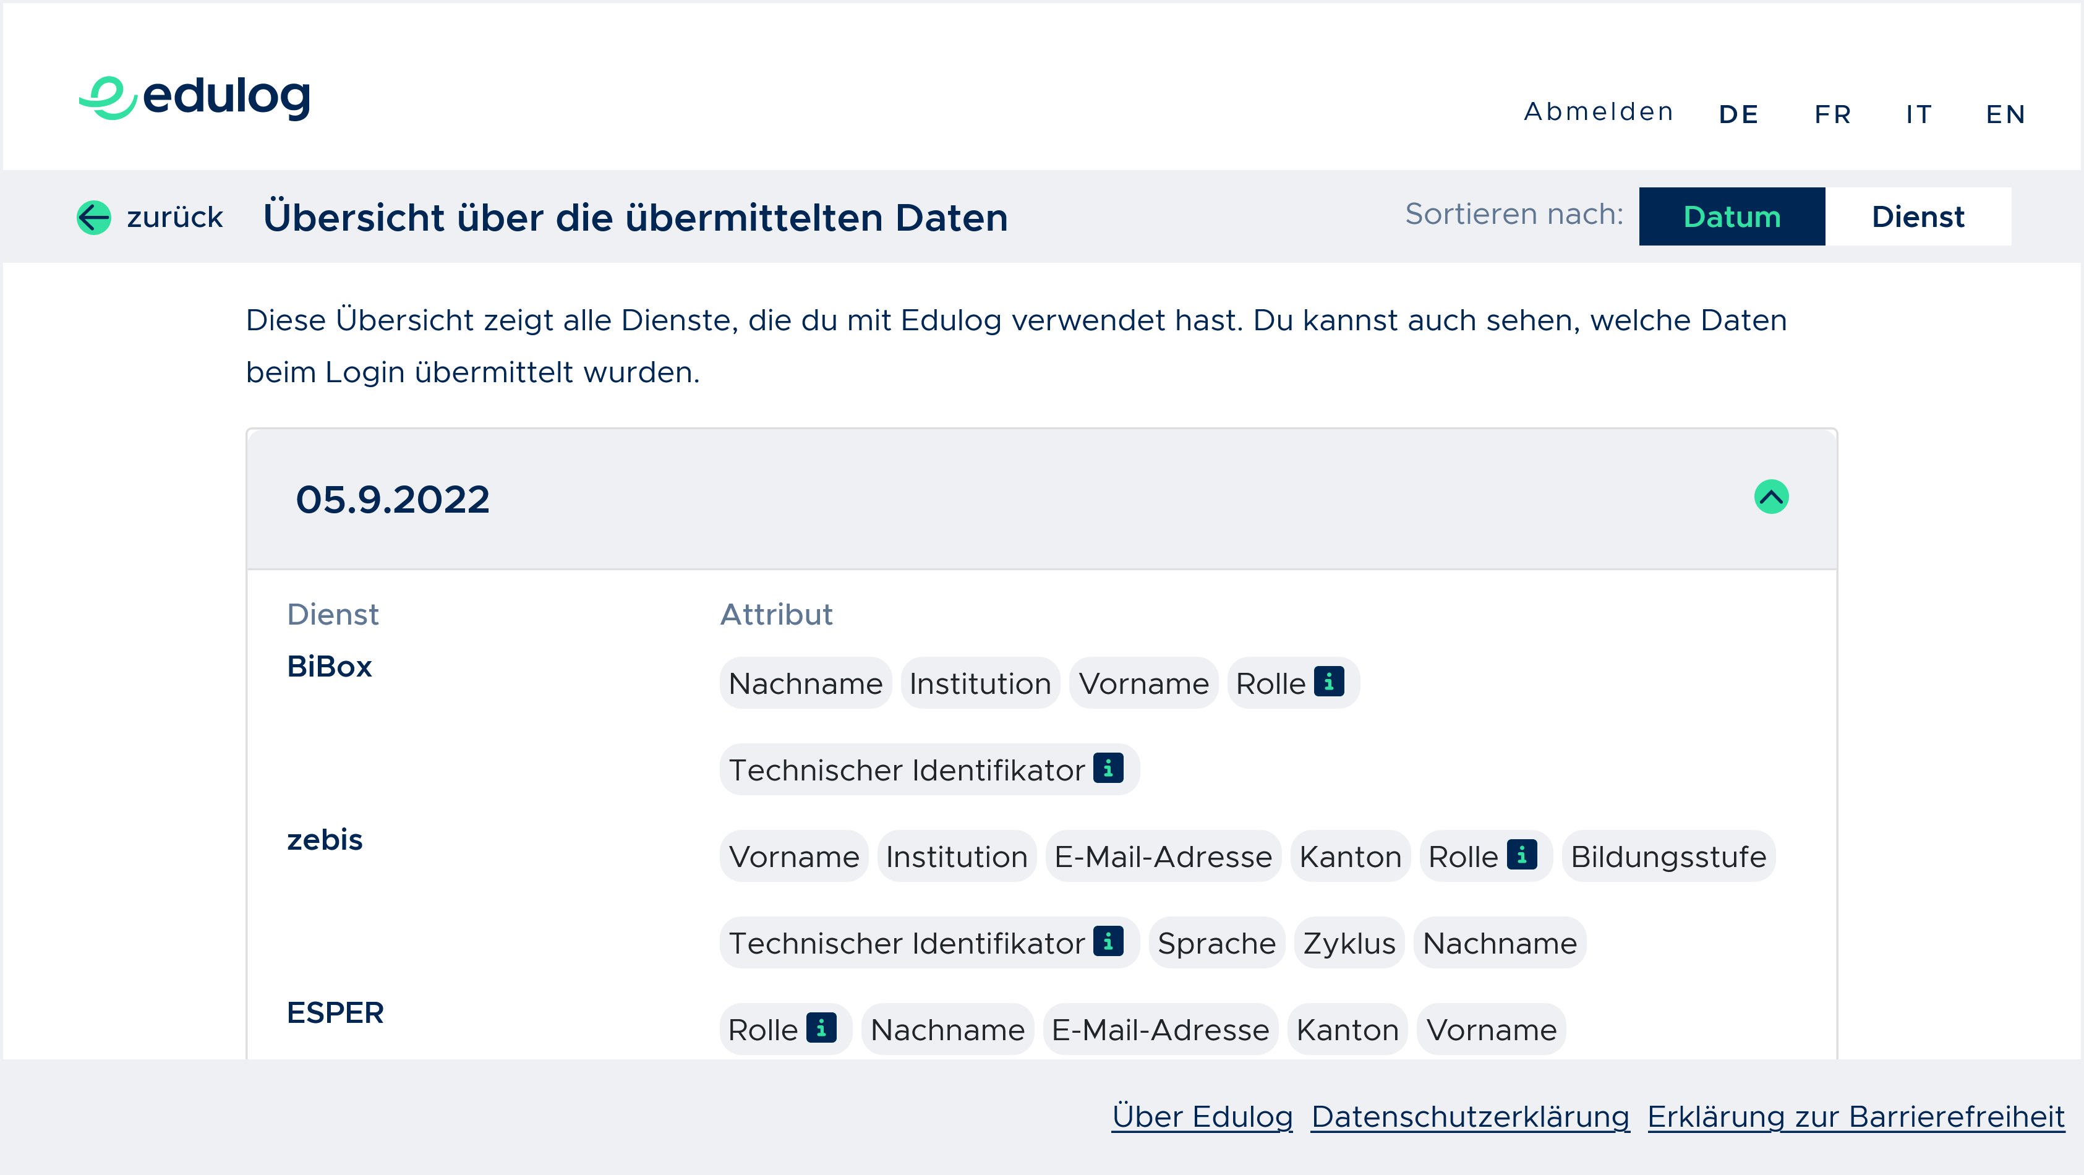Click the edulog logo
Viewport: 2084px width, 1175px height.
coord(194,98)
